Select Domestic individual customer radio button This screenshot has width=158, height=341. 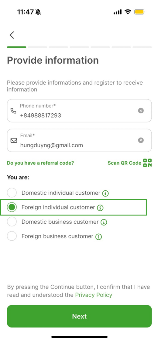[x=12, y=193]
